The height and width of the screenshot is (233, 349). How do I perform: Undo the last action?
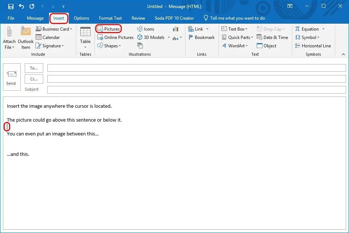[21, 7]
